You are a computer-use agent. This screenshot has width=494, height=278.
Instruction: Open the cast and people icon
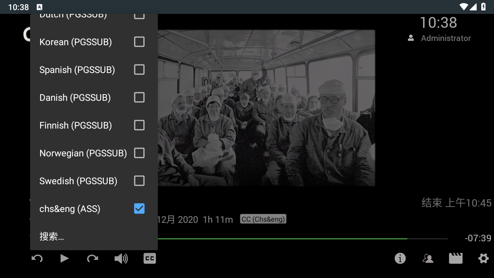click(428, 258)
